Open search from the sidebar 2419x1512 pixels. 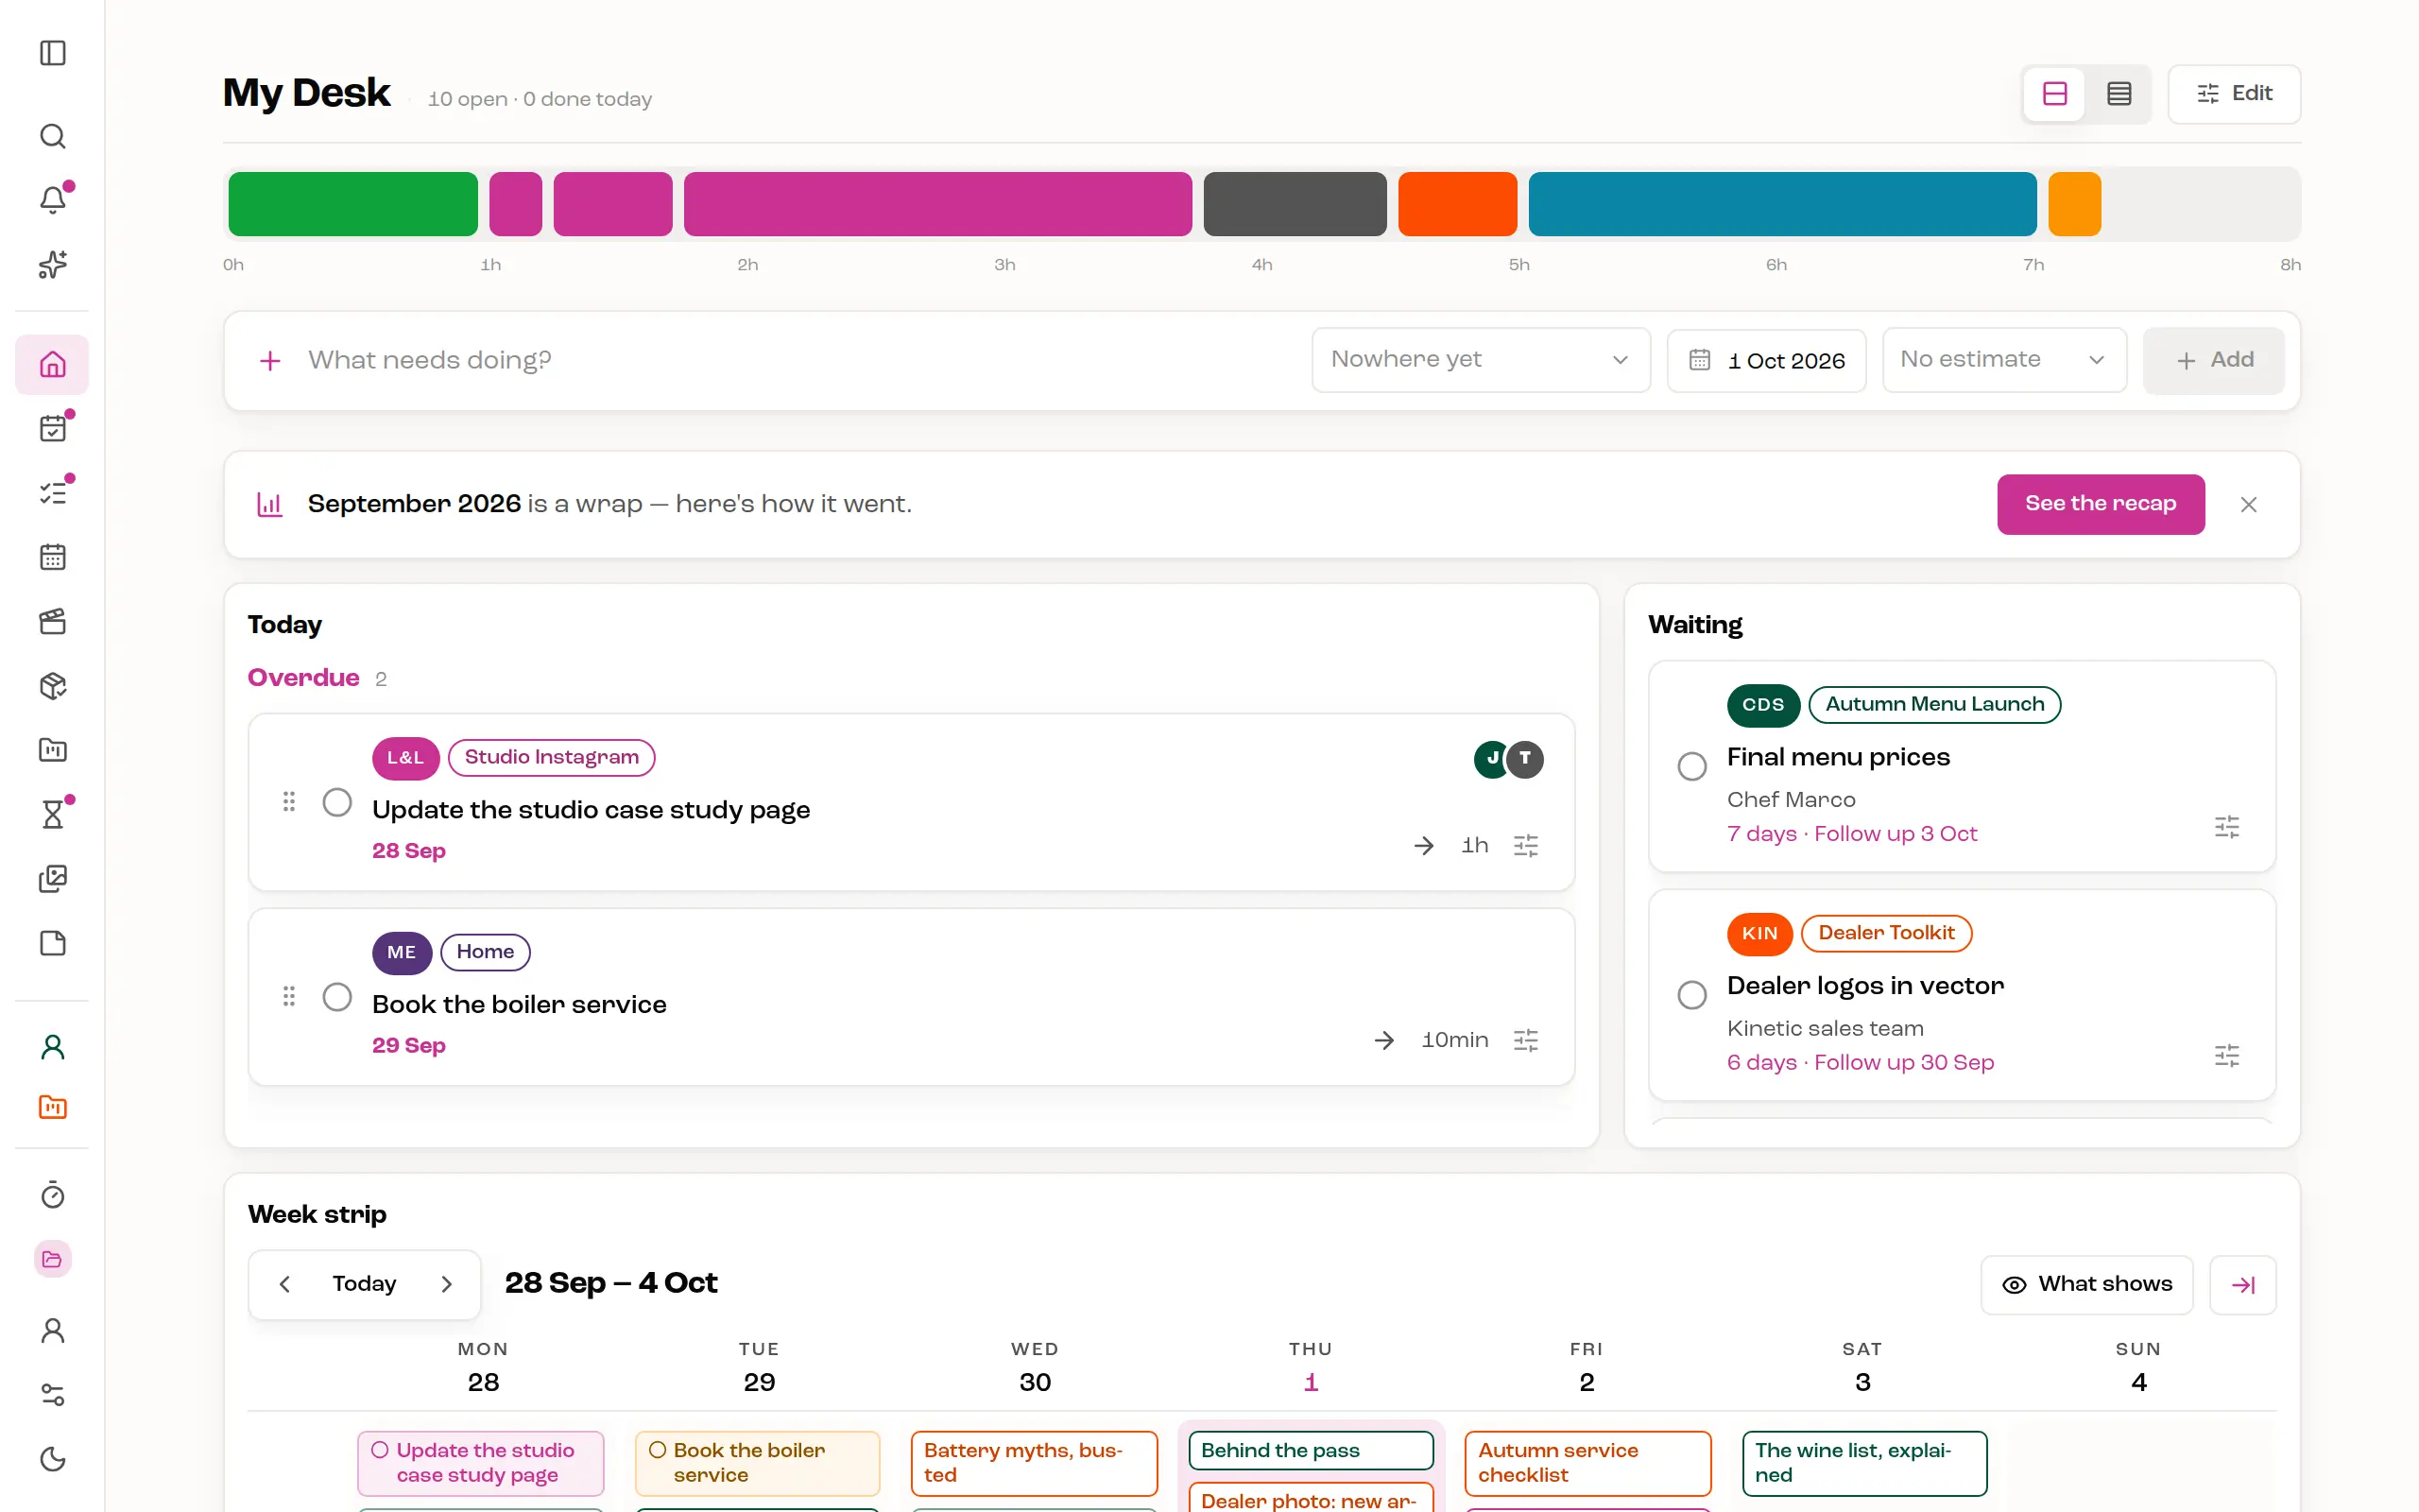pos(53,136)
